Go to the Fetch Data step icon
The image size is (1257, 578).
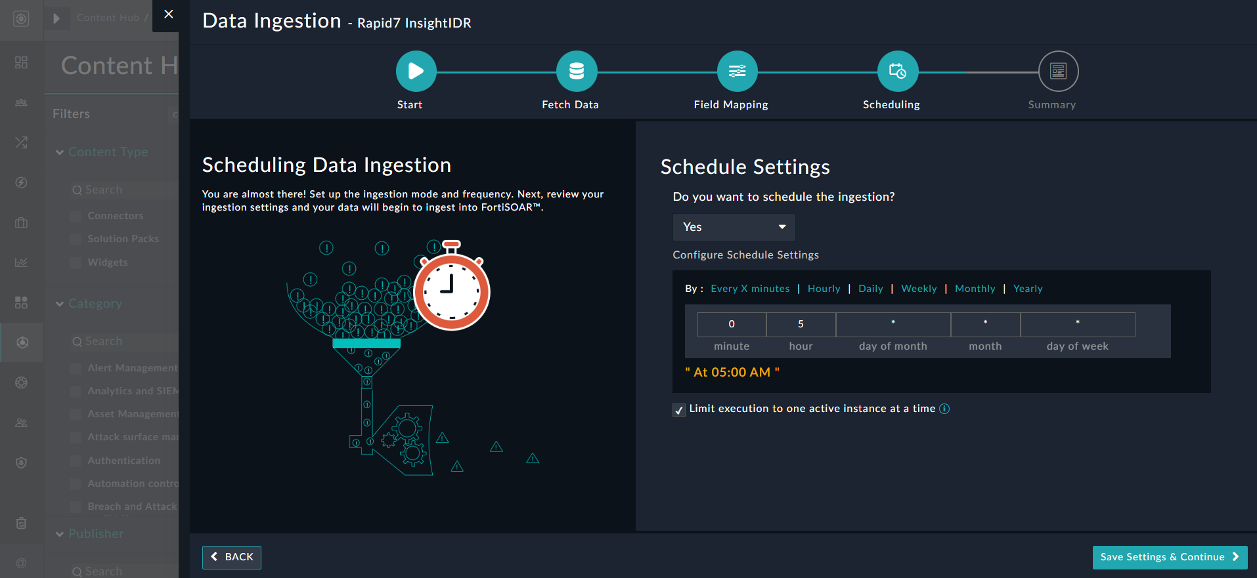coord(576,71)
